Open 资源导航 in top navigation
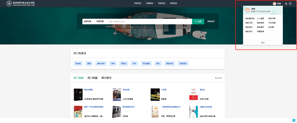 pos(162,3)
